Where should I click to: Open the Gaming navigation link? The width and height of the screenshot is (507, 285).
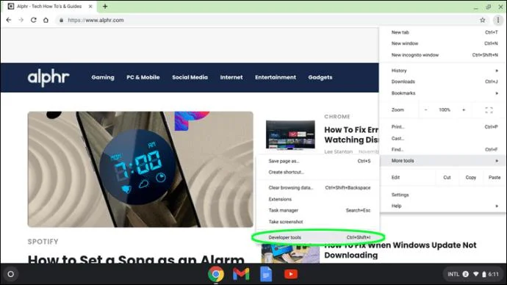pyautogui.click(x=103, y=77)
